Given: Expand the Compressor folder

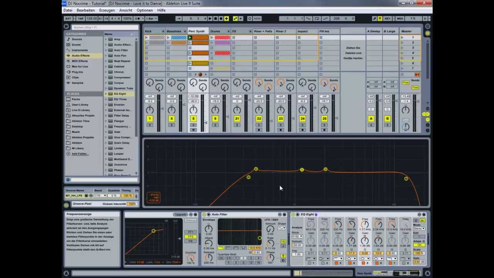Looking at the screenshot, I should coord(106,77).
